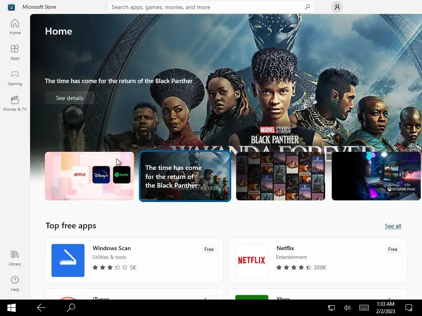Click Windows Scan star rating 5K
This screenshot has height=316, width=422.
[x=115, y=267]
